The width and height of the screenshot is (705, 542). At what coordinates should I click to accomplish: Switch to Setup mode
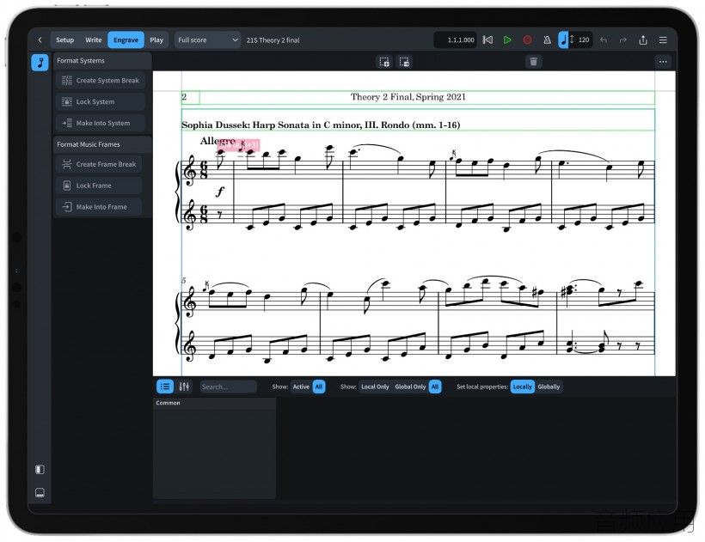(64, 40)
